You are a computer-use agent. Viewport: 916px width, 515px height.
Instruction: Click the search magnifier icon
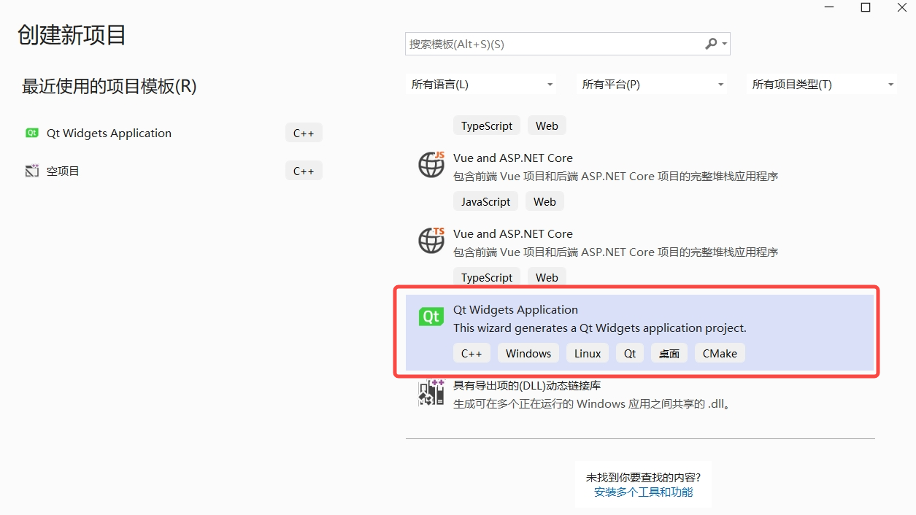coord(710,44)
